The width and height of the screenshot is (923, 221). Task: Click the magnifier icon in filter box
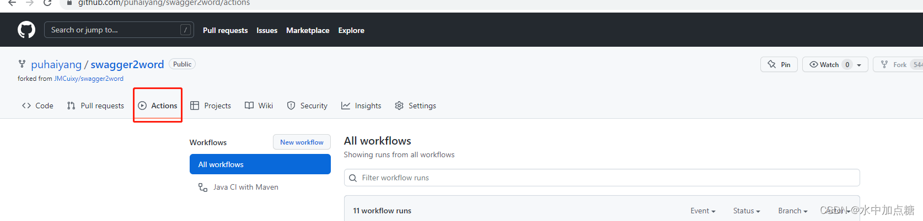(353, 178)
